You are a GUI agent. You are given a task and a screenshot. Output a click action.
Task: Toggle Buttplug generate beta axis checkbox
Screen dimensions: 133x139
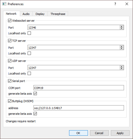tap(35, 114)
